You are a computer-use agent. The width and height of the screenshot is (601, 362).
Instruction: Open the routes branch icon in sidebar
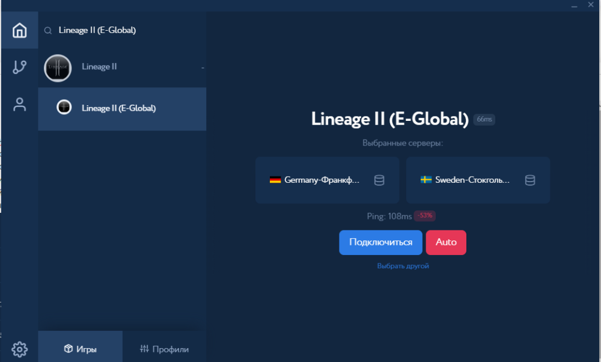tap(20, 67)
